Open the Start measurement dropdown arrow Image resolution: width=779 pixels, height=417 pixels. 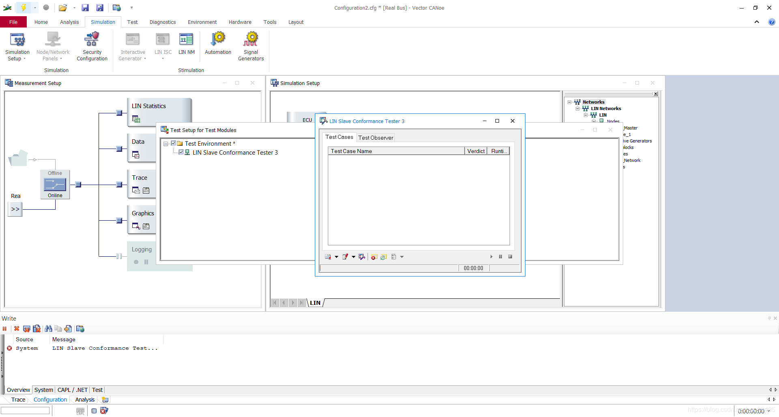click(35, 7)
